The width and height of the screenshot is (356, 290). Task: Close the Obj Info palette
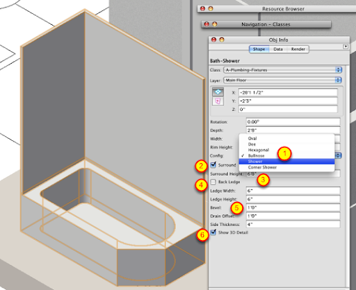click(213, 40)
